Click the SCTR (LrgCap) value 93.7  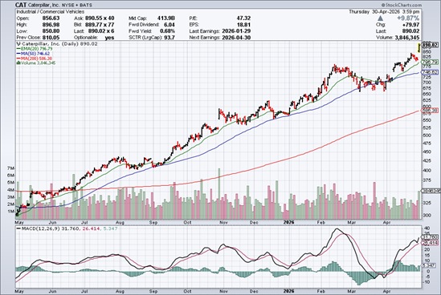point(169,38)
